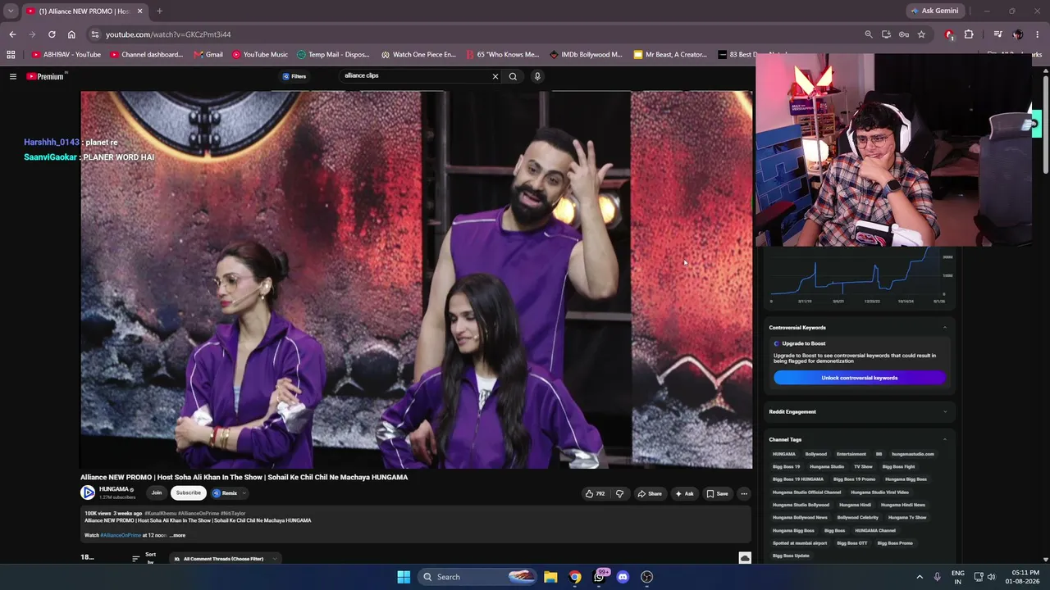Image resolution: width=1050 pixels, height=590 pixels.
Task: Click Unlock controversial keywords button
Action: [860, 378]
